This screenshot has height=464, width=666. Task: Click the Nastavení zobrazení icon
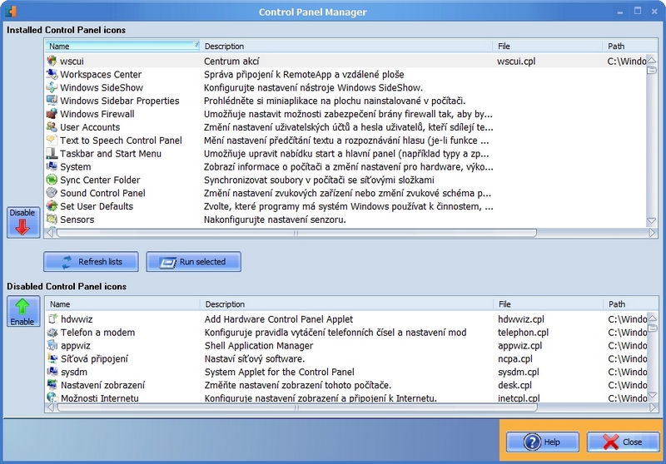[52, 385]
